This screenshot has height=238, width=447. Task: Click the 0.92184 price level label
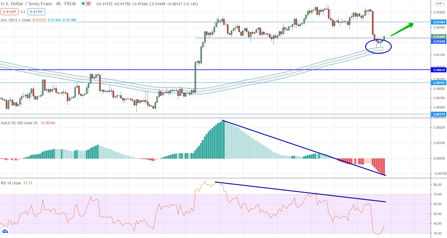(x=439, y=22)
